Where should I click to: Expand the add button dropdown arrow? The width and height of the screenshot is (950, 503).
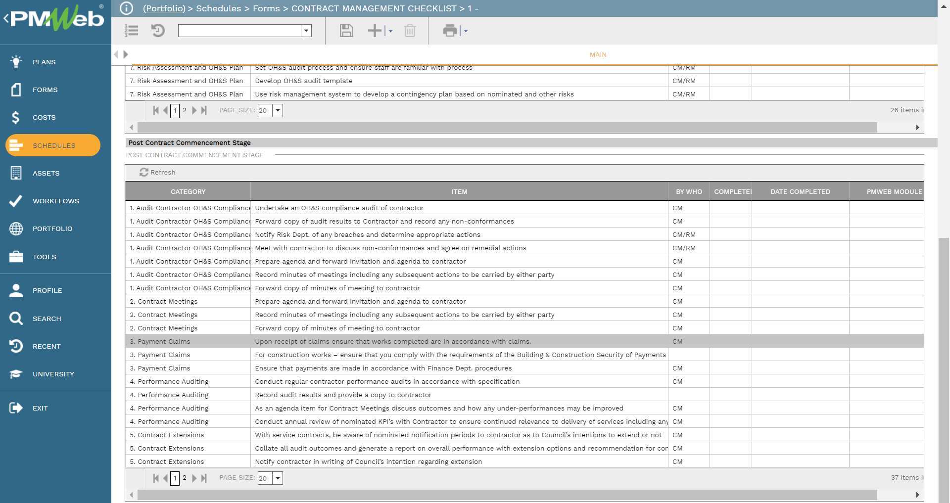(390, 31)
